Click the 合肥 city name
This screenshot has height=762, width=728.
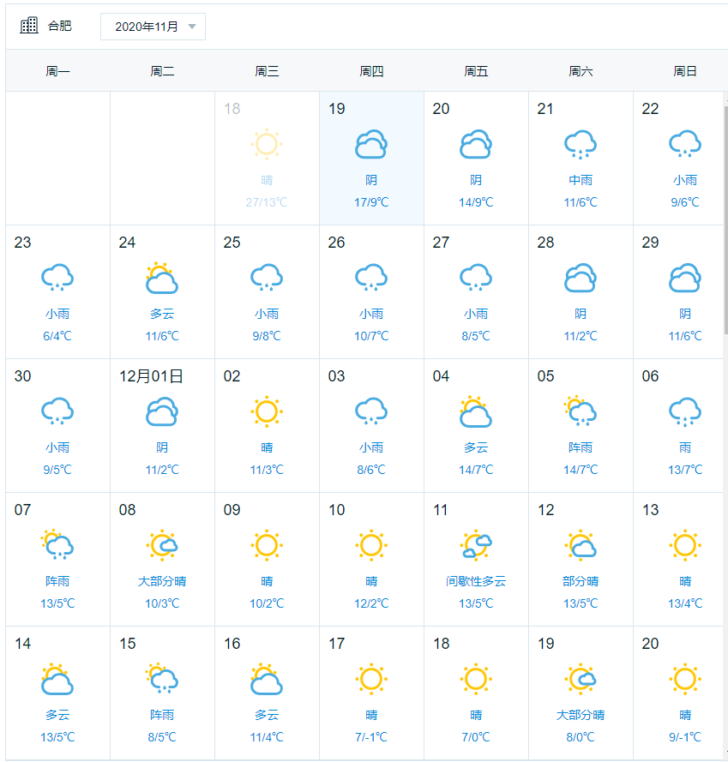60,26
